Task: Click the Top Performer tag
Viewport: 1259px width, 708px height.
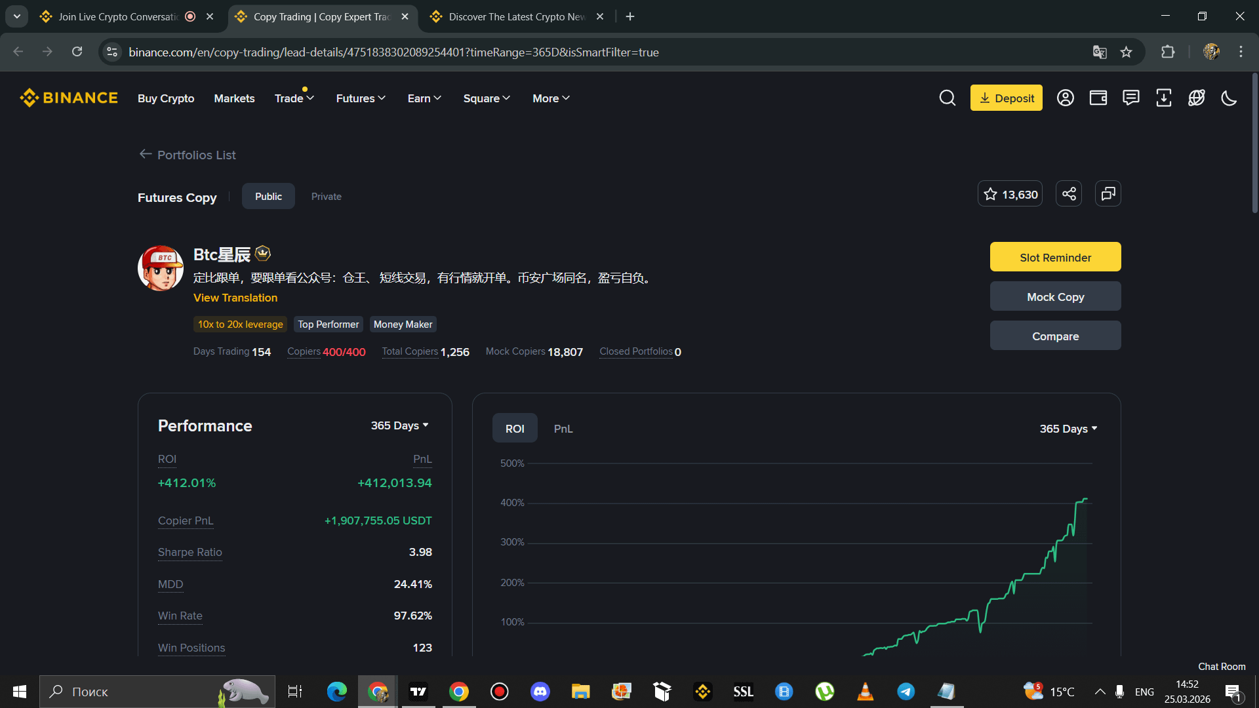Action: [x=329, y=324]
